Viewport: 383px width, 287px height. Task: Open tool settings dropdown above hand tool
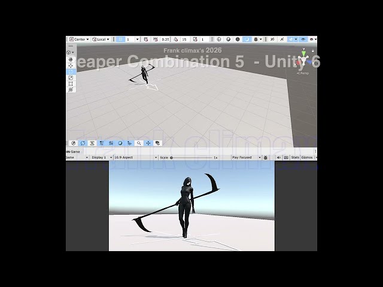(70, 53)
